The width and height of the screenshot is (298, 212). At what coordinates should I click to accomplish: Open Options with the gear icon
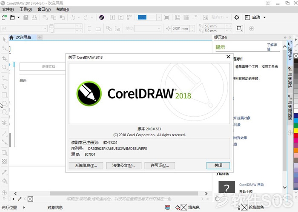tap(237, 17)
